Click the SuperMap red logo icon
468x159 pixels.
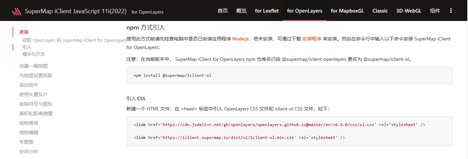[x=17, y=12]
